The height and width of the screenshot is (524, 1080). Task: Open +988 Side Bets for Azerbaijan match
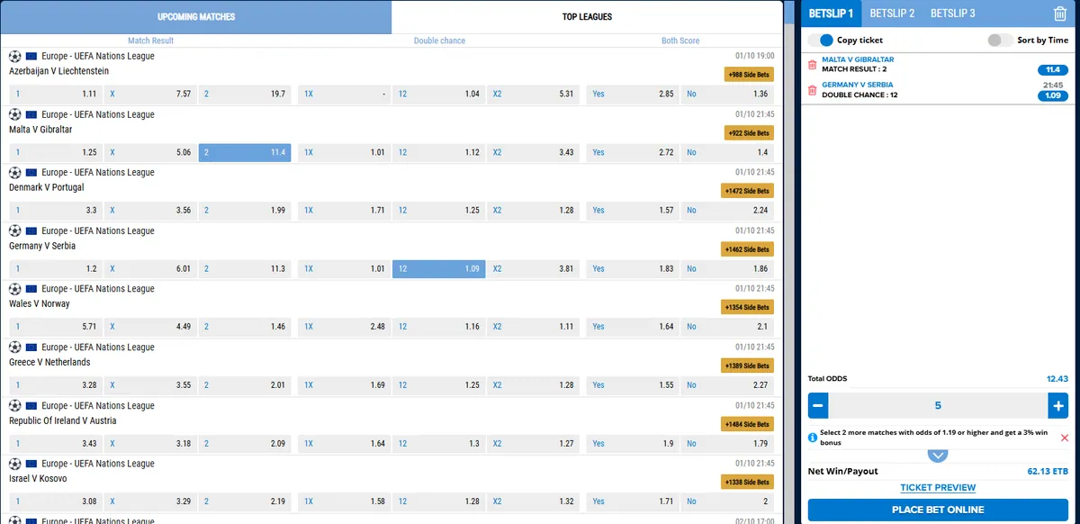tap(748, 75)
